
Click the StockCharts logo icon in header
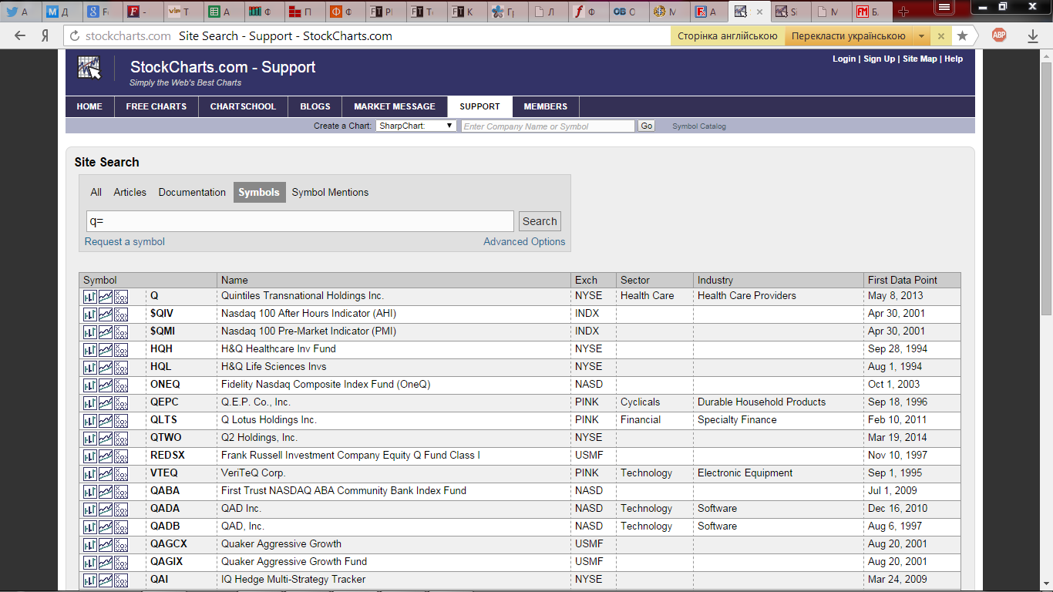(x=89, y=68)
